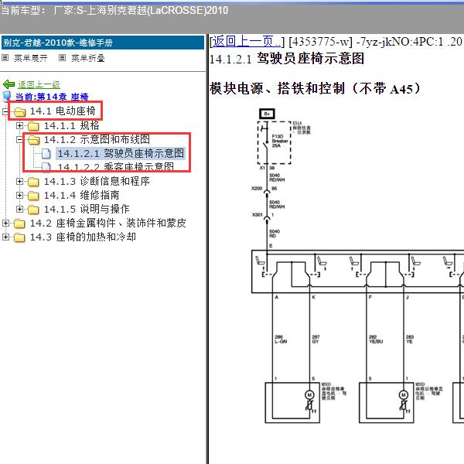This screenshot has height=464, width=464.
Task: Click the 别克-君越-2010款-维修手册 header
Action: (x=103, y=43)
